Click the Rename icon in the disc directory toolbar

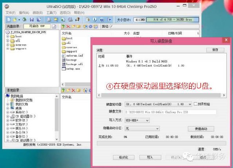[x=78, y=26]
